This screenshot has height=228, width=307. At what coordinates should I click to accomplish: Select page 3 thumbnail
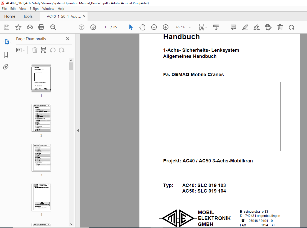coord(41,158)
